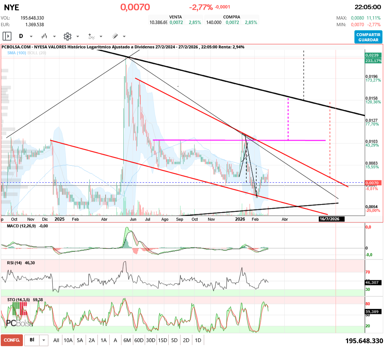Viewport: 388px width, 348px height.
Task: Click the 16/7/2026 date marker
Action: pyautogui.click(x=331, y=219)
